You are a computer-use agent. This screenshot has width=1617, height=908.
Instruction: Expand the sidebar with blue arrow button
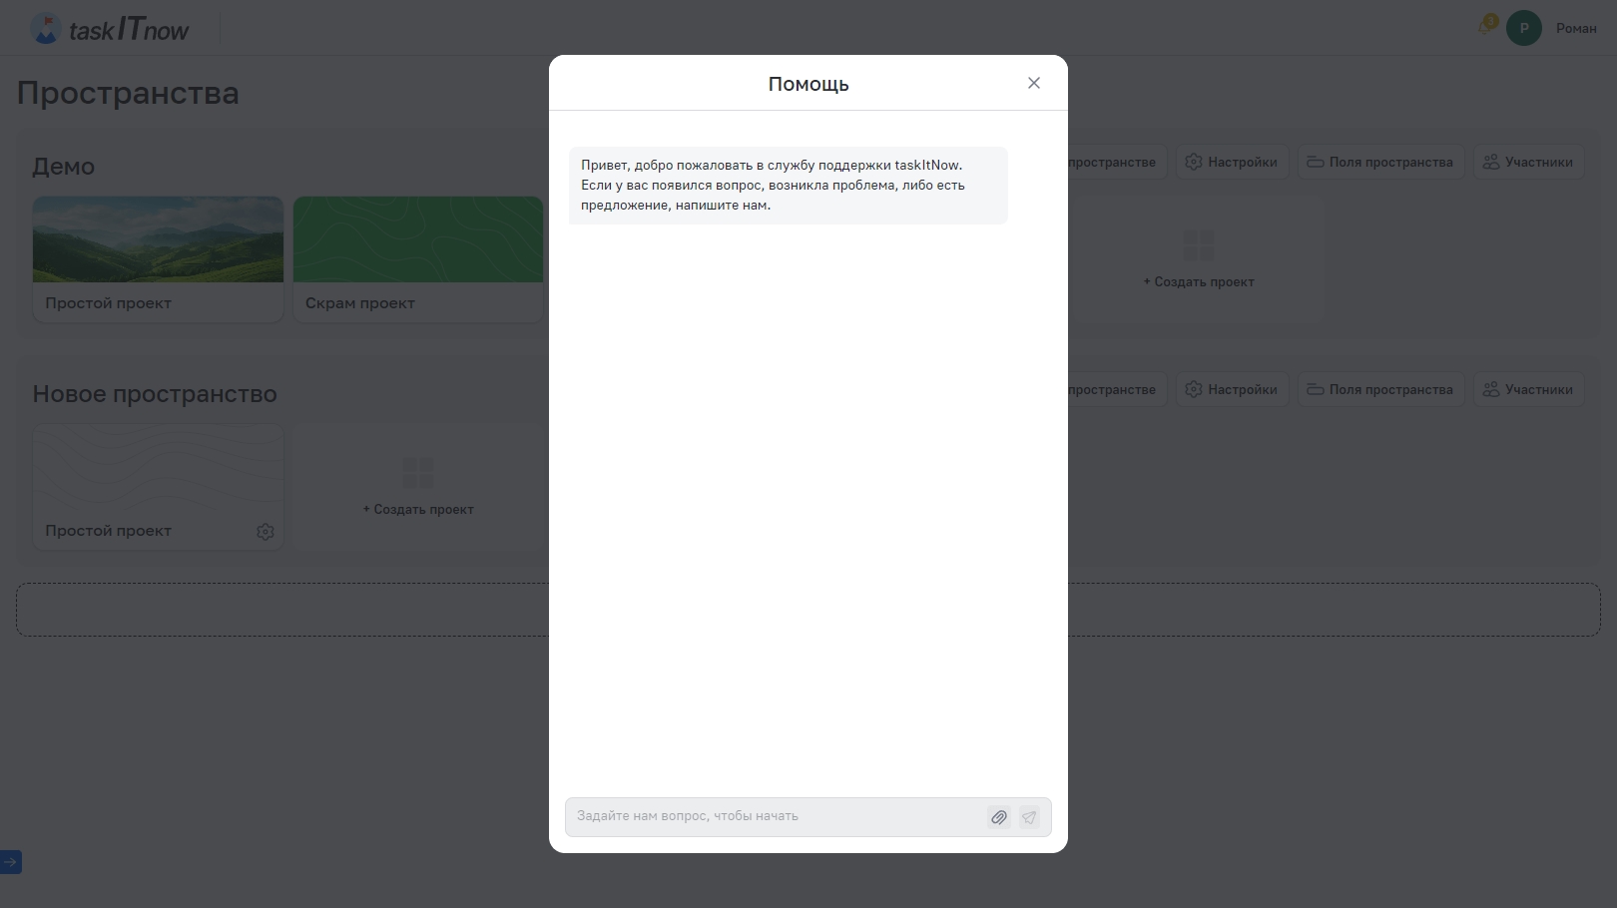(x=10, y=862)
